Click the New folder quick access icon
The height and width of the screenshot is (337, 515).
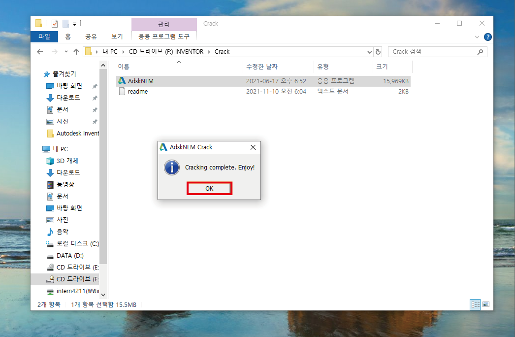point(65,23)
